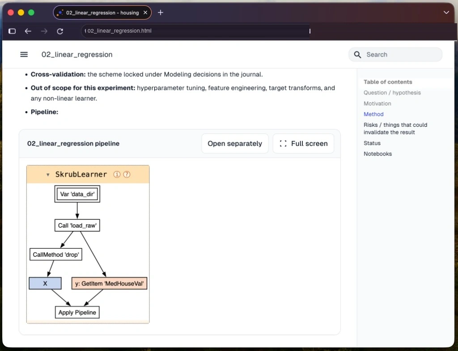
Task: Select the y: GetItem 'MedHouseVal' node
Action: click(109, 284)
